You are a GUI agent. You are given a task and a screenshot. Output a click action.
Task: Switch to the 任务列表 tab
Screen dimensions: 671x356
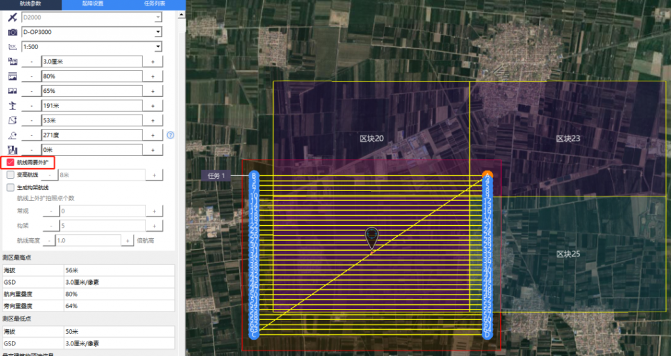tap(155, 4)
